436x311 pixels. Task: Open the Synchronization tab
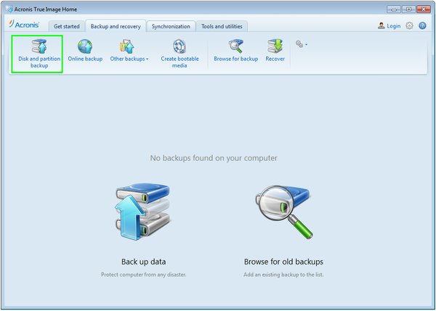coord(171,26)
